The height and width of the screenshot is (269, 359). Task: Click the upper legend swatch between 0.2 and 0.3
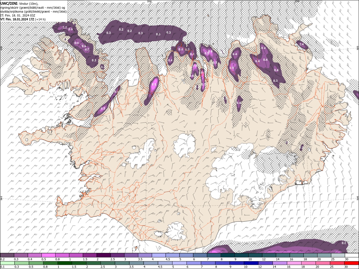[x=7, y=255]
